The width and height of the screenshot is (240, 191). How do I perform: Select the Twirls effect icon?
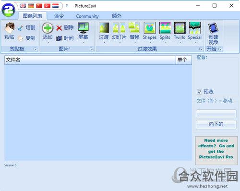click(180, 28)
